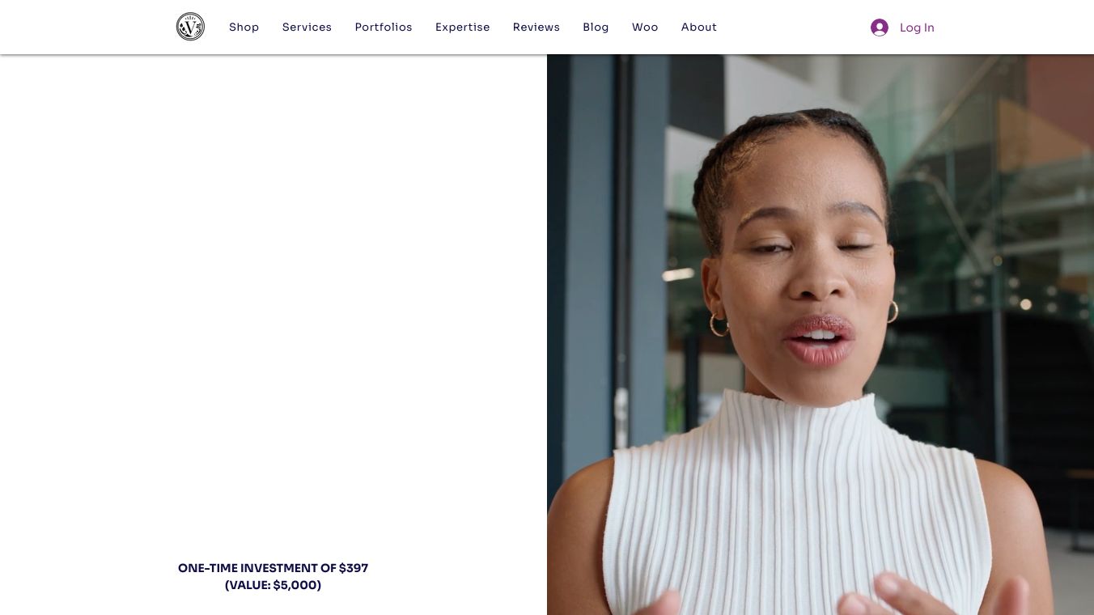Click the circular V logo in header
The width and height of the screenshot is (1094, 615).
[190, 27]
